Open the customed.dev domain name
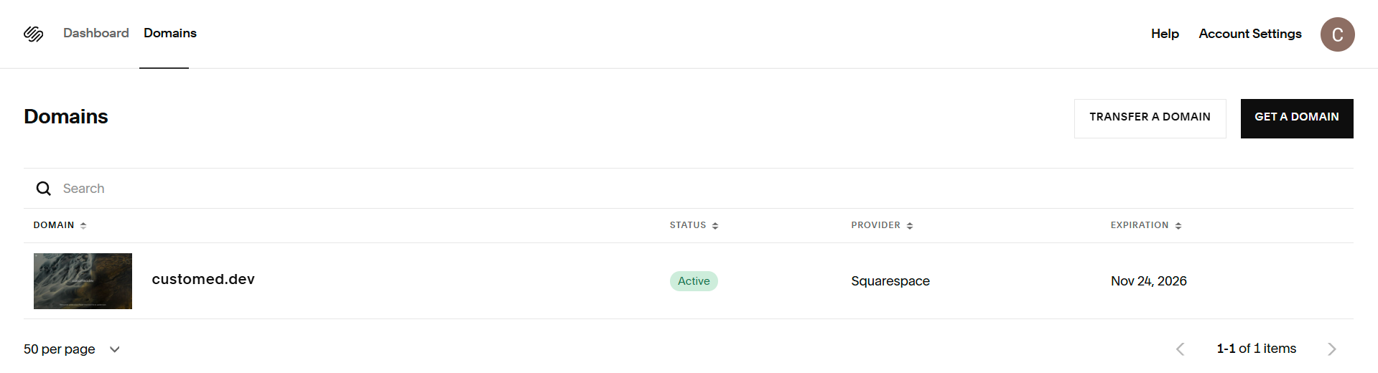 click(203, 280)
